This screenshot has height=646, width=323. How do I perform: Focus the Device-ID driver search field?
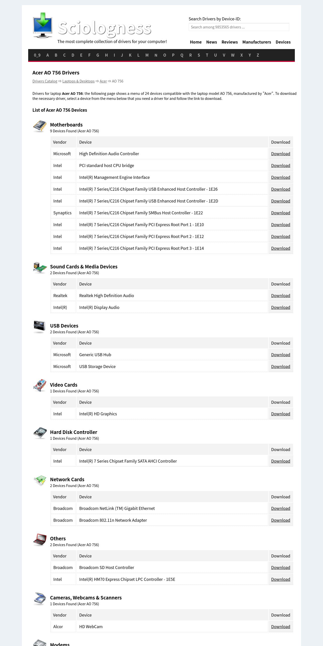(x=239, y=27)
